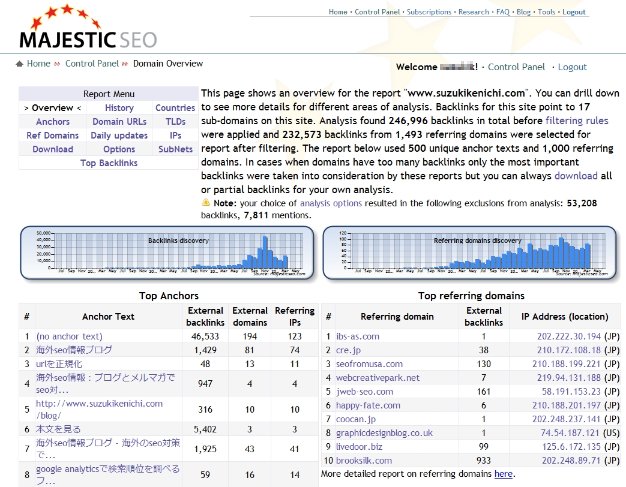Click the 海外seo情報ブログ anchor in row 2
The height and width of the screenshot is (487, 626).
pos(74,350)
